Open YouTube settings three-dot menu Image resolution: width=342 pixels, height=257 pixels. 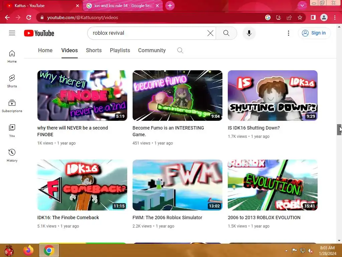point(289,33)
